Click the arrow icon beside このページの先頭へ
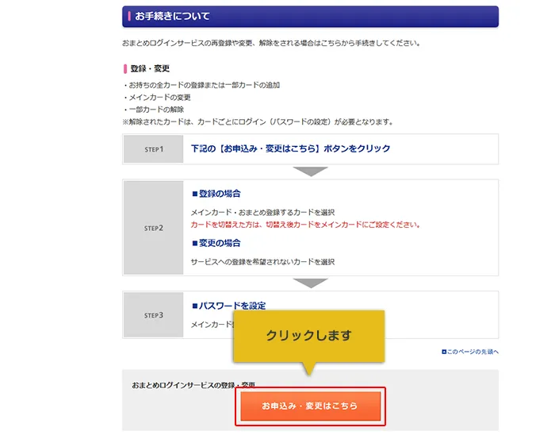This screenshot has width=555, height=439. 444,352
